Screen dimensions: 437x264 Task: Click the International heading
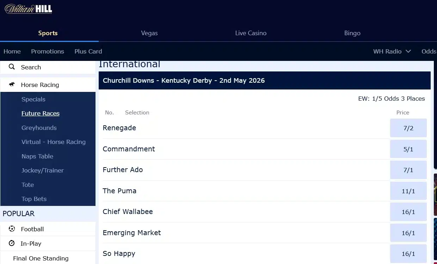pyautogui.click(x=129, y=64)
